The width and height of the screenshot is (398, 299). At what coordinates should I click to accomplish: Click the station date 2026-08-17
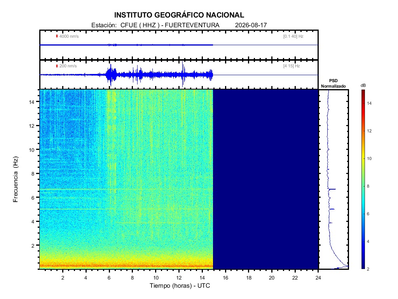251,25
